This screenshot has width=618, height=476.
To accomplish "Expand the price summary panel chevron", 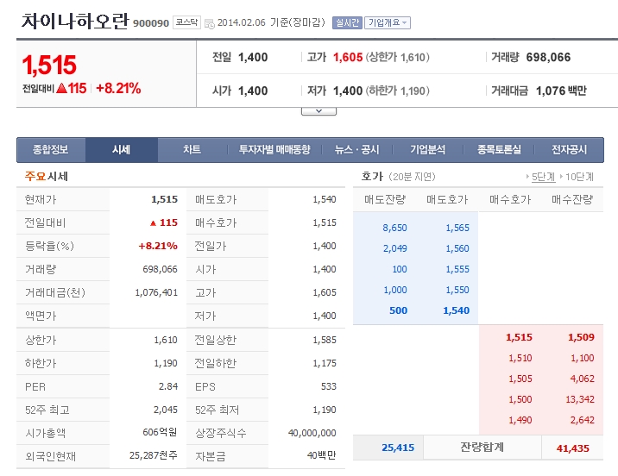I will pyautogui.click(x=318, y=111).
